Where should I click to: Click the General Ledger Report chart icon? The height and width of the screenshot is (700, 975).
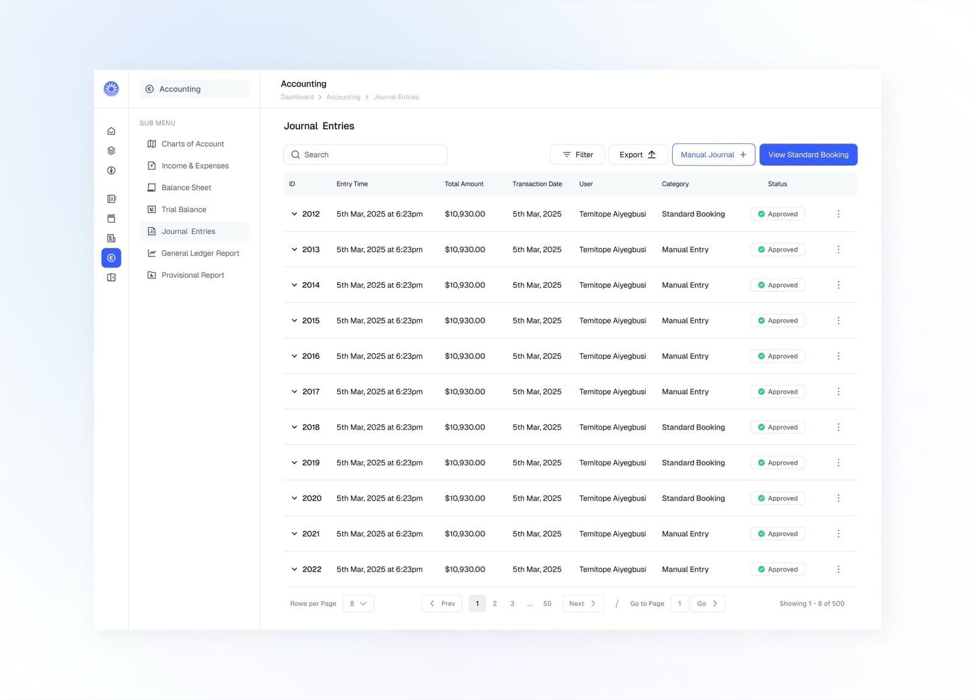click(x=152, y=253)
